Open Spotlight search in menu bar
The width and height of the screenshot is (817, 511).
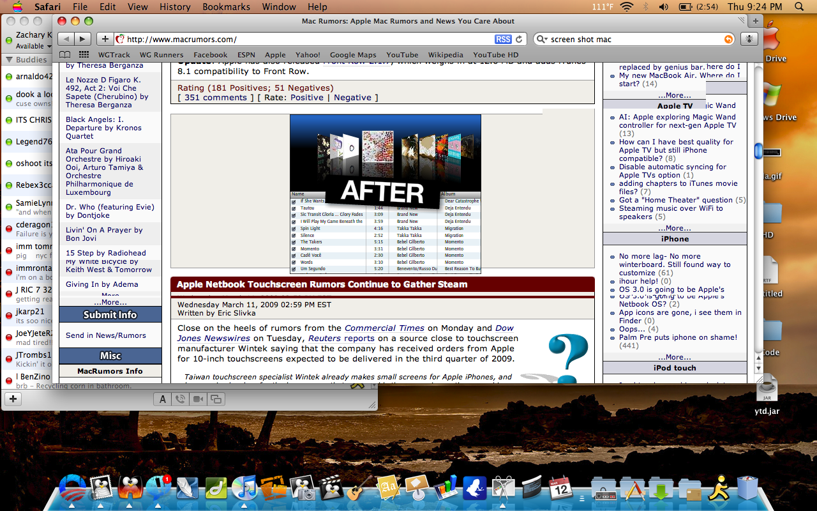(x=800, y=6)
